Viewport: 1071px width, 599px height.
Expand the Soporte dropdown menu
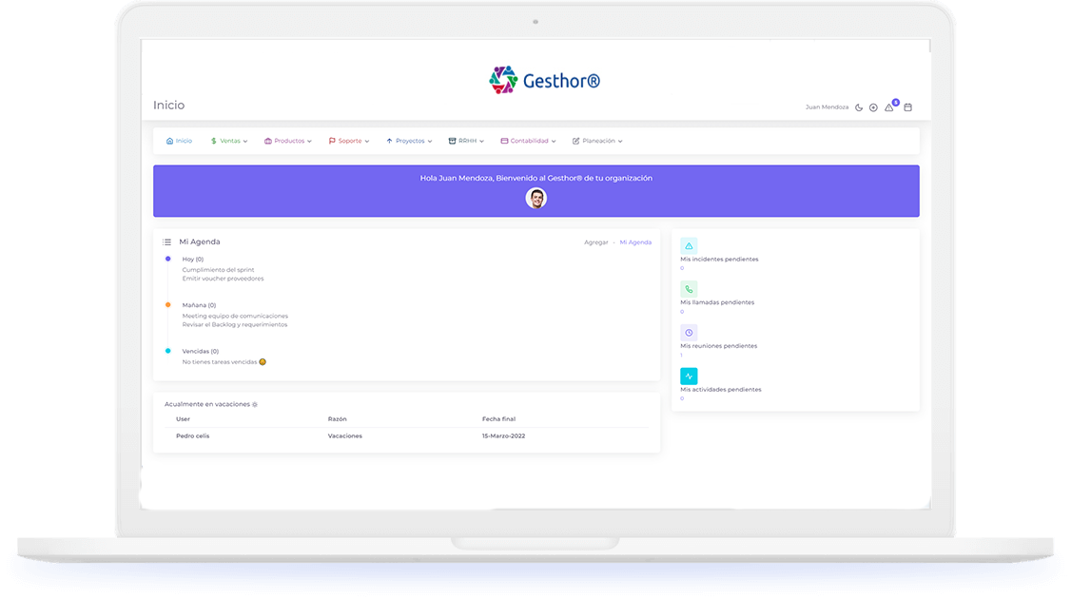pos(349,141)
